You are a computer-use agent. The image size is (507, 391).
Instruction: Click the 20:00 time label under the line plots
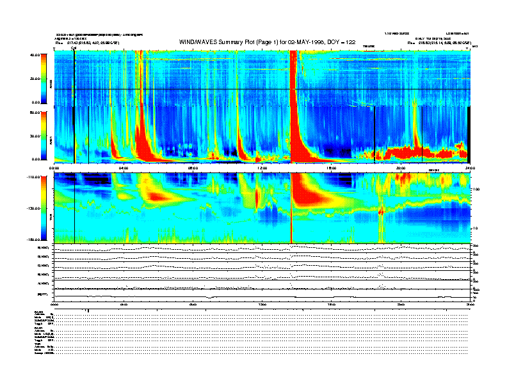point(401,304)
